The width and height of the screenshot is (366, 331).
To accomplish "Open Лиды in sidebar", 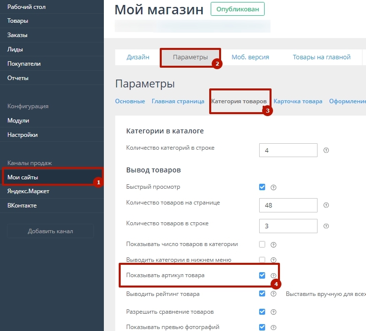I will (x=52, y=49).
